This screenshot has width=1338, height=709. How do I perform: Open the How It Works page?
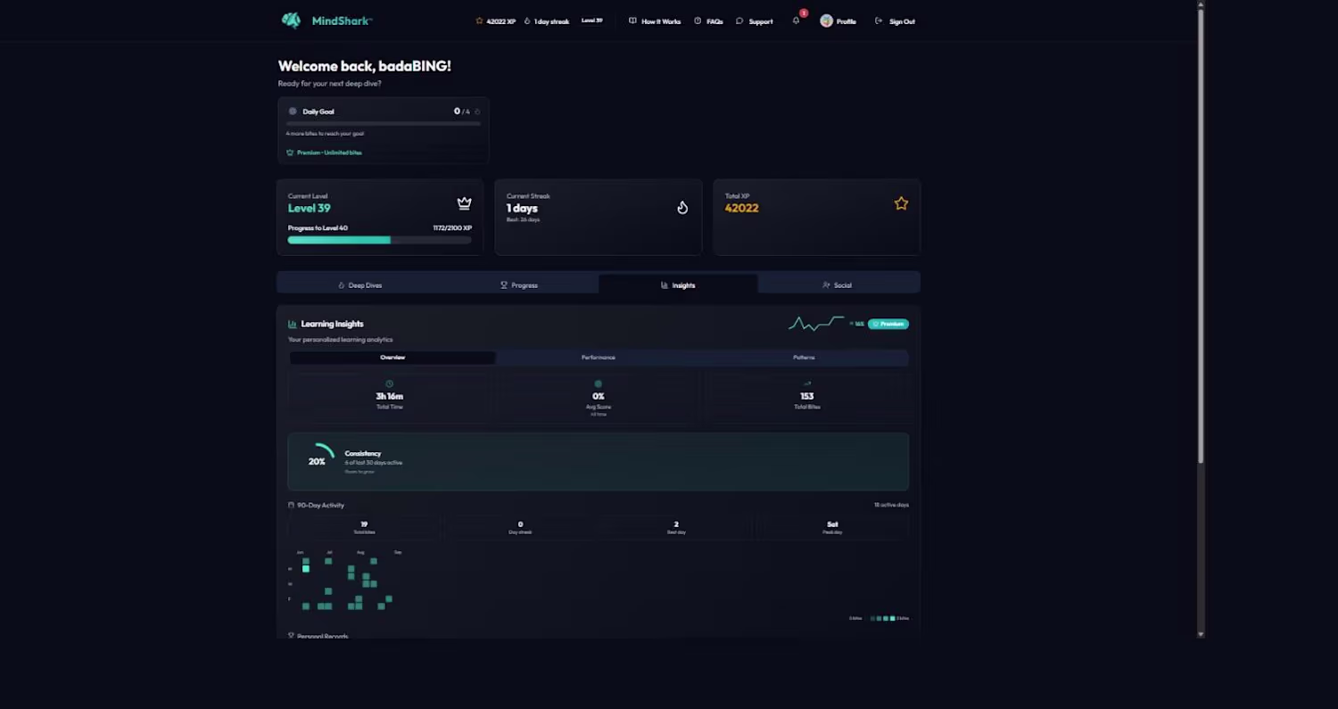655,21
